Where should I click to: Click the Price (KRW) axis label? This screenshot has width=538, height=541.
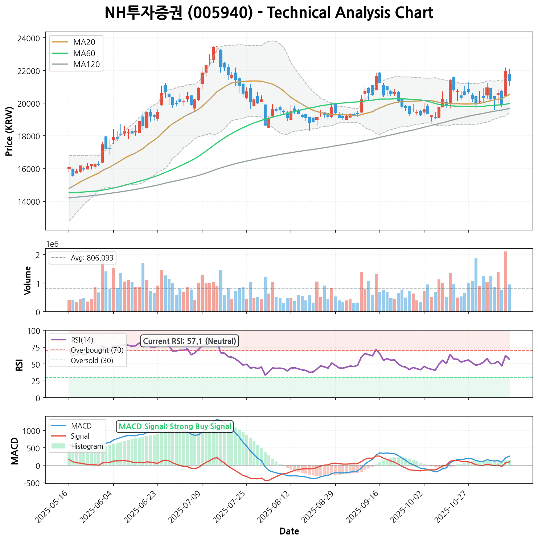[10, 131]
